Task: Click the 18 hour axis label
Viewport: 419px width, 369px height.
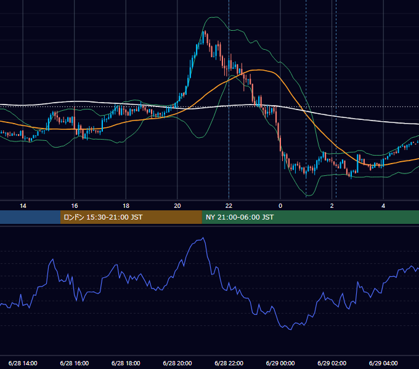Action: (x=126, y=206)
